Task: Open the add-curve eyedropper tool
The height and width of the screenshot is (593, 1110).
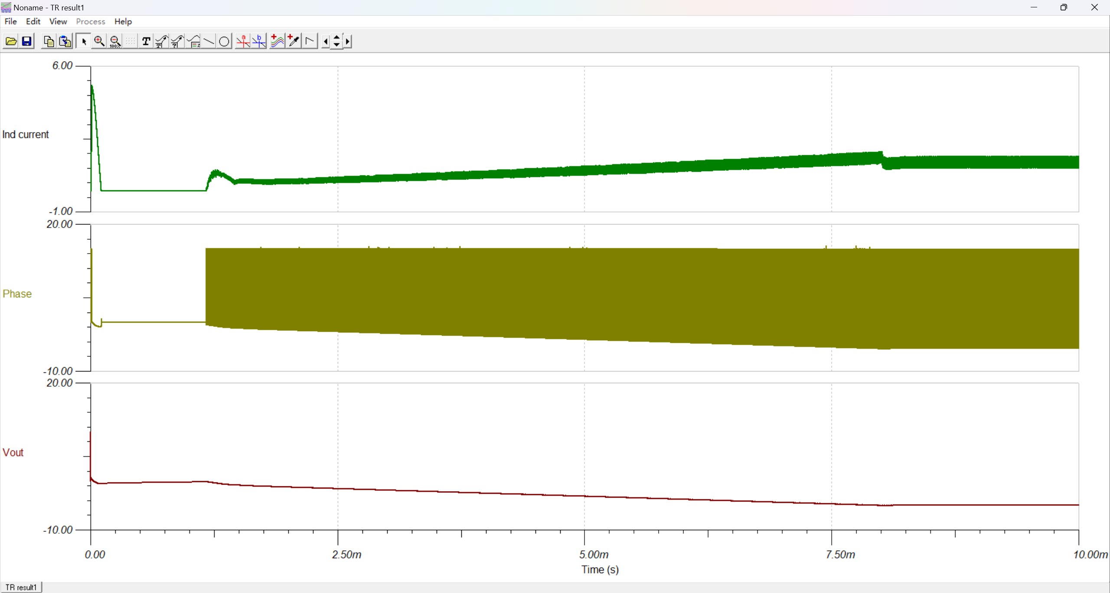Action: [294, 41]
